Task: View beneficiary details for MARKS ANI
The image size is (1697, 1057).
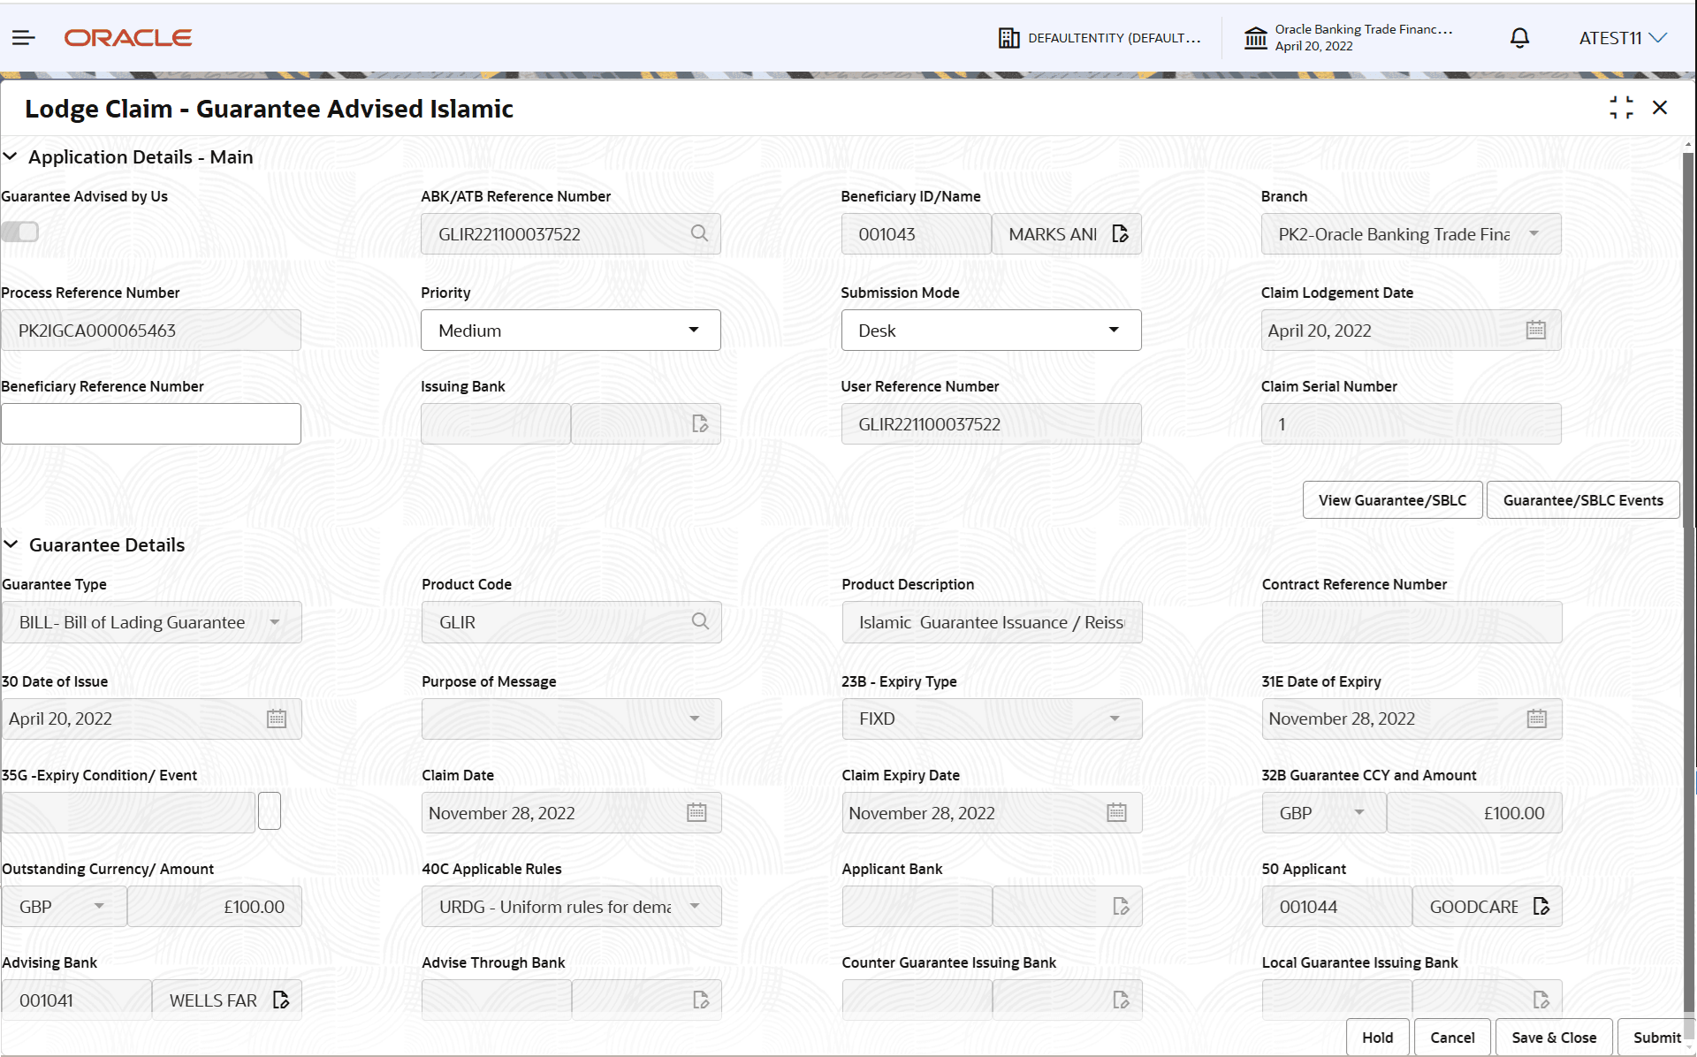Action: click(x=1121, y=233)
